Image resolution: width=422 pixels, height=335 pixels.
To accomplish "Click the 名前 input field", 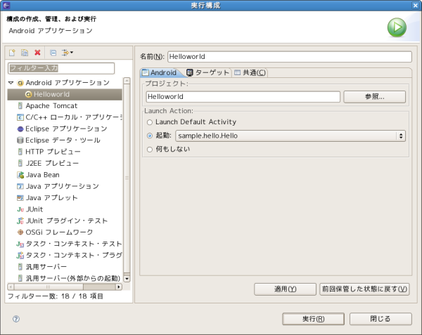I will [289, 56].
